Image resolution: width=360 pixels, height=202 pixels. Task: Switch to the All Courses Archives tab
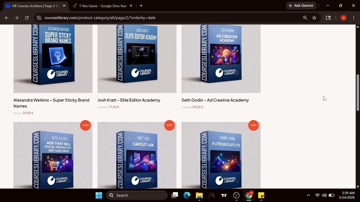pos(36,6)
